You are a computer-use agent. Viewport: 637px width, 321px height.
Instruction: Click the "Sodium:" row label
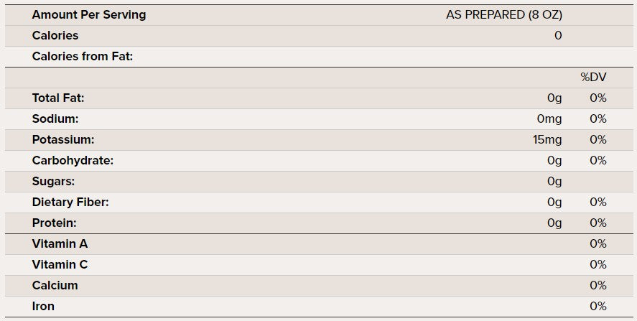pyautogui.click(x=55, y=119)
